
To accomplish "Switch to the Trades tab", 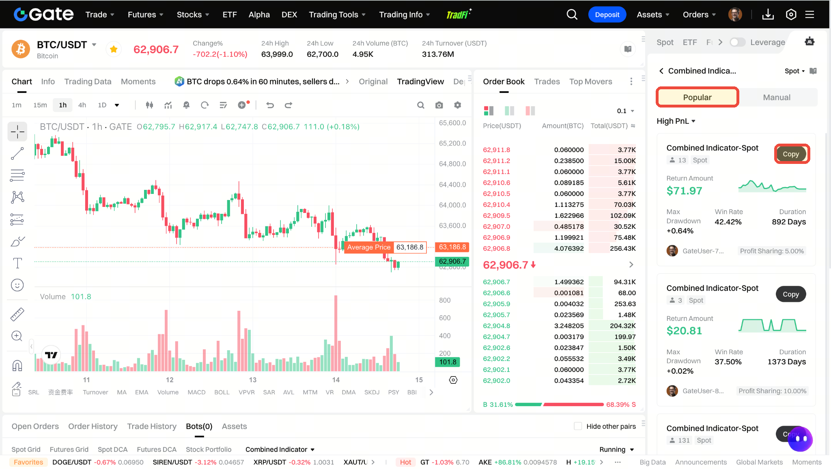I will [547, 82].
